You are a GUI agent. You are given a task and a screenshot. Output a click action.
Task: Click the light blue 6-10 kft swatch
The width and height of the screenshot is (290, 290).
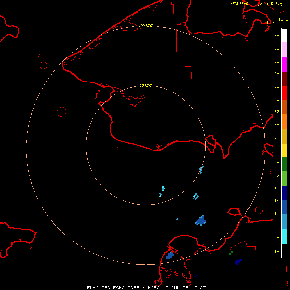point(285,222)
